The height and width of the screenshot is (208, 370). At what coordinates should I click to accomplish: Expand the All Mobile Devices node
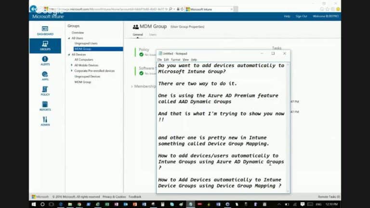pyautogui.click(x=72, y=65)
